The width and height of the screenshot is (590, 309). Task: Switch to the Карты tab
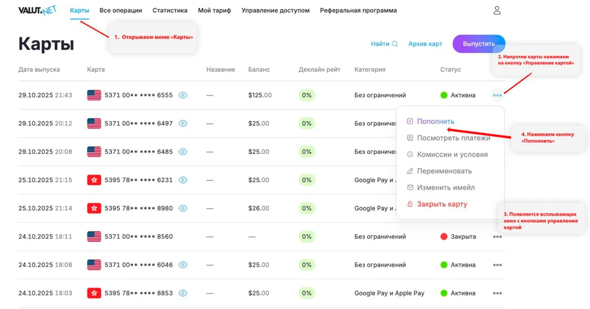point(80,10)
